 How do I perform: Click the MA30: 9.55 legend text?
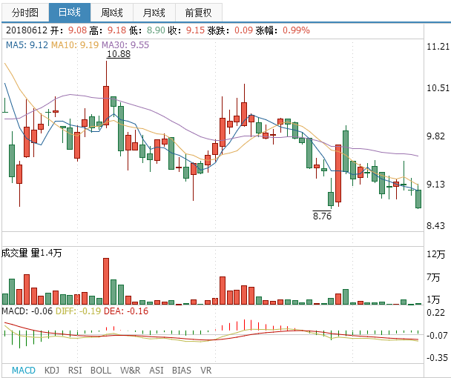[125, 45]
